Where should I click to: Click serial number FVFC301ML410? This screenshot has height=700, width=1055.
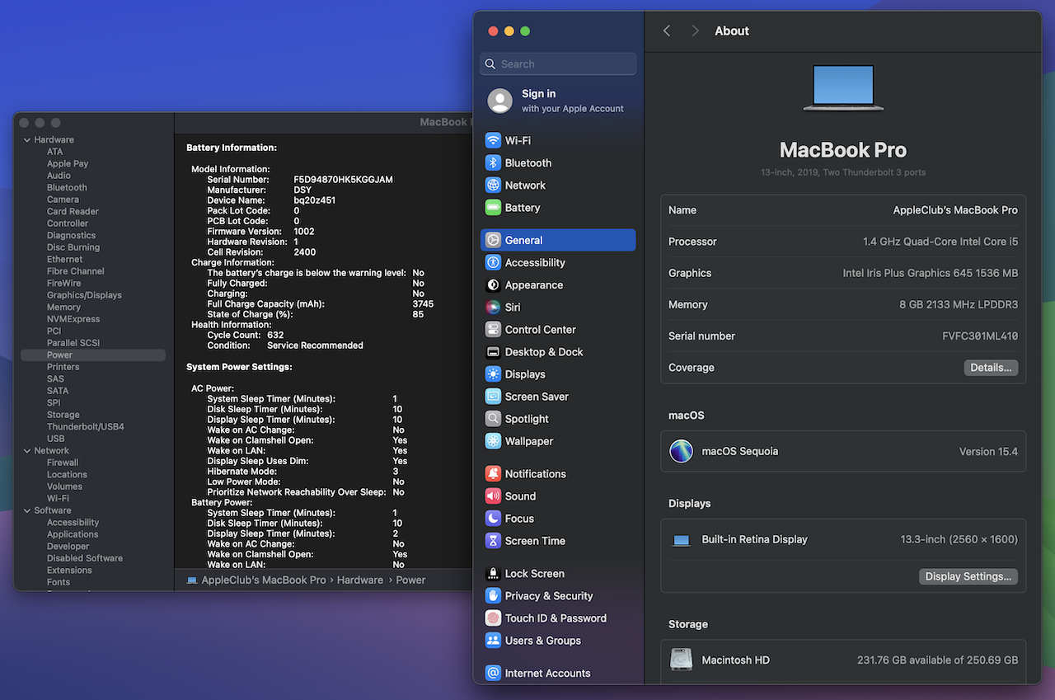980,336
